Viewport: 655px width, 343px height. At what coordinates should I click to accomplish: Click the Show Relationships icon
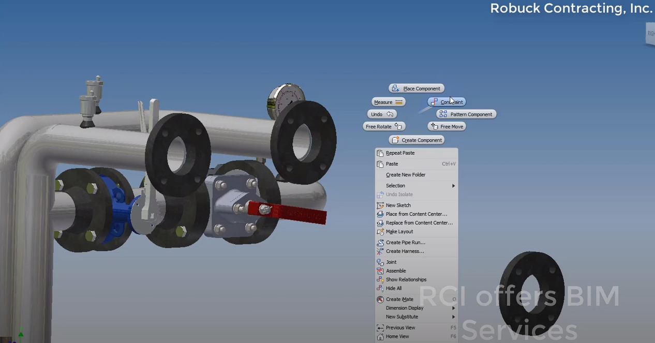[380, 280]
